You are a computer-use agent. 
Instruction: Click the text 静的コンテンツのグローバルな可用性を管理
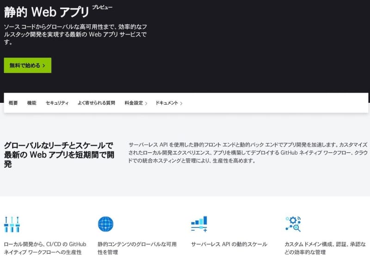pos(137,248)
